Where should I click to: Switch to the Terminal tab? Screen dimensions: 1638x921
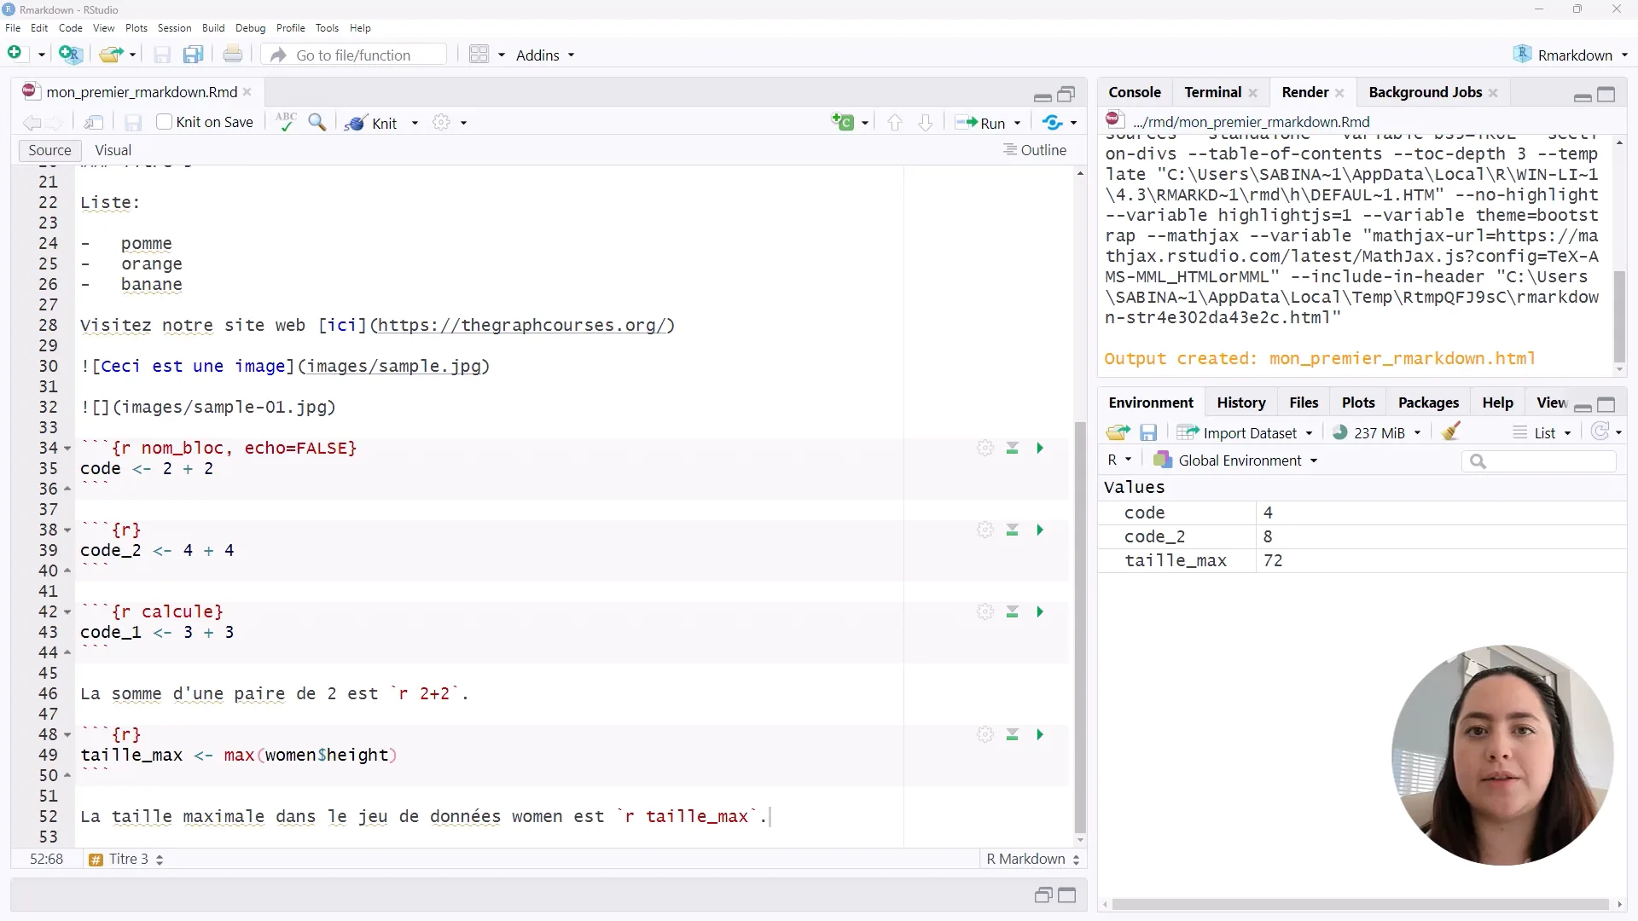coord(1212,92)
